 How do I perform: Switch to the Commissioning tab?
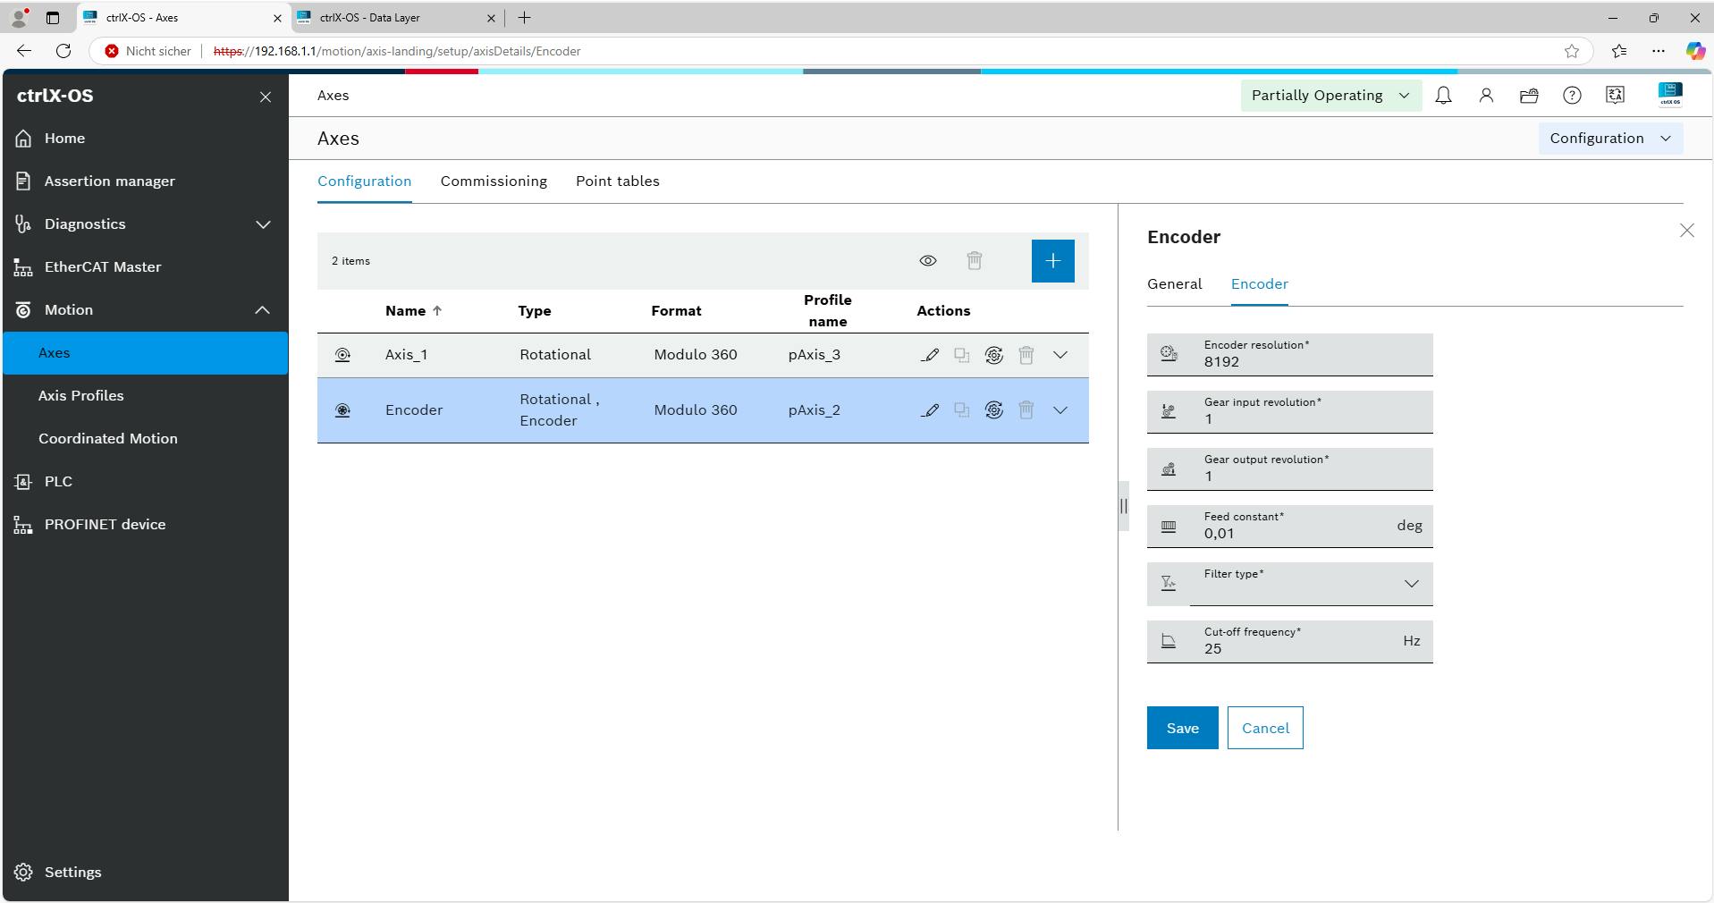[494, 181]
